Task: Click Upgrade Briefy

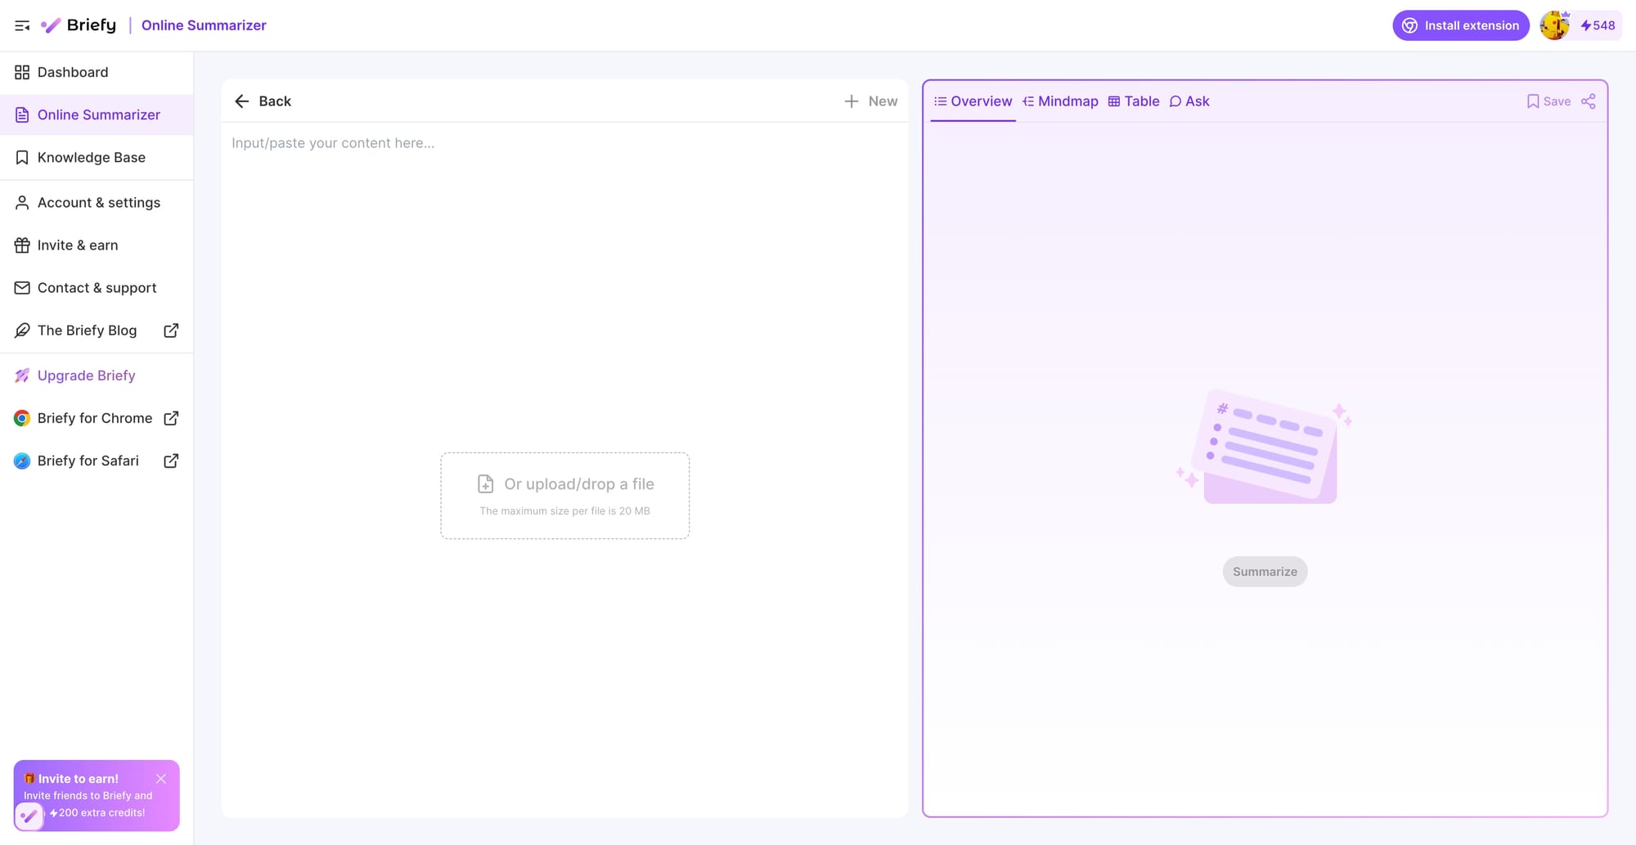Action: [x=97, y=375]
